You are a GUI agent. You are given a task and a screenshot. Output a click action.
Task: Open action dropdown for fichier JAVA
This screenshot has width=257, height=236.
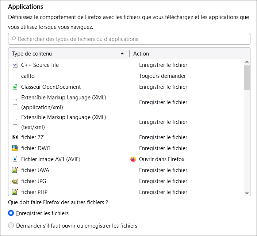[163, 170]
